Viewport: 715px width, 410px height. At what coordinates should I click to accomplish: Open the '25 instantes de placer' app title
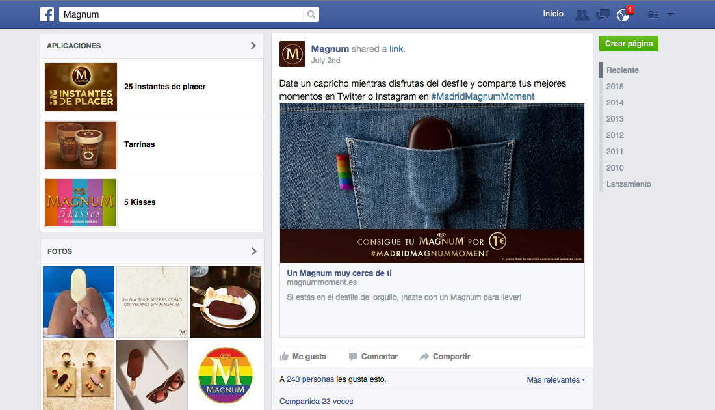click(164, 87)
